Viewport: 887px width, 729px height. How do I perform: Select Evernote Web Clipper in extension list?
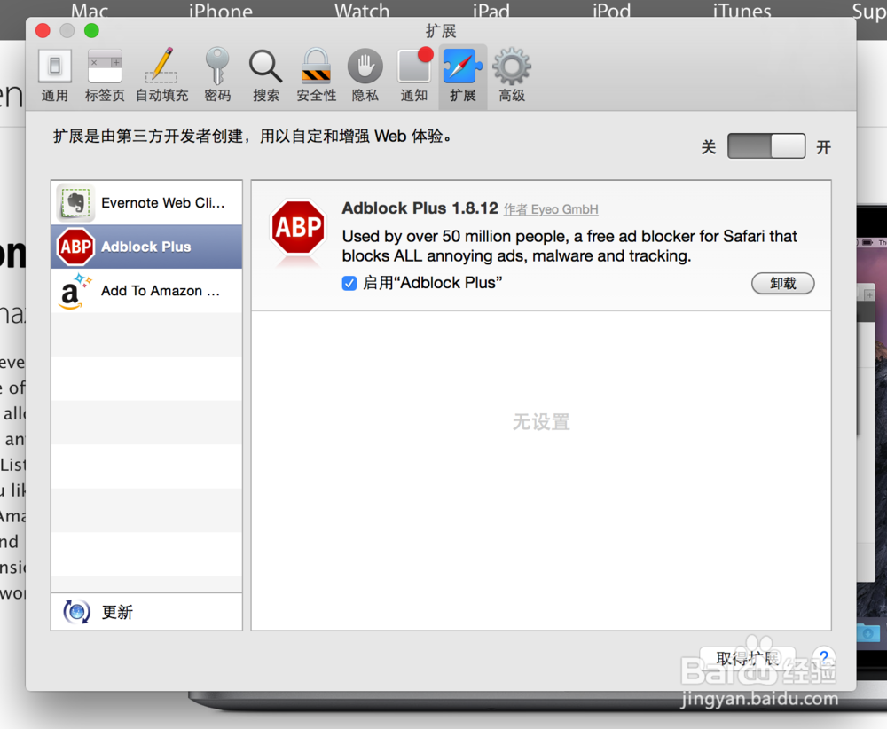[x=146, y=202]
